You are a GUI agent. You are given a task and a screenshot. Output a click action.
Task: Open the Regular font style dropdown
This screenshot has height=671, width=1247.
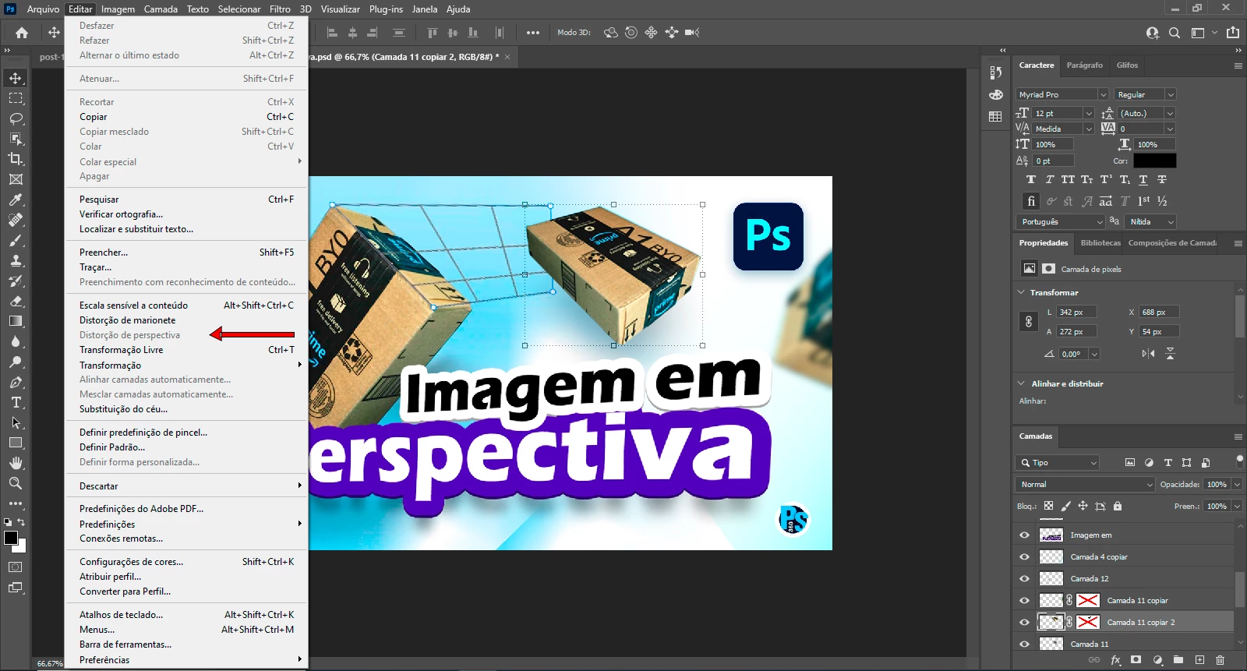click(1171, 95)
